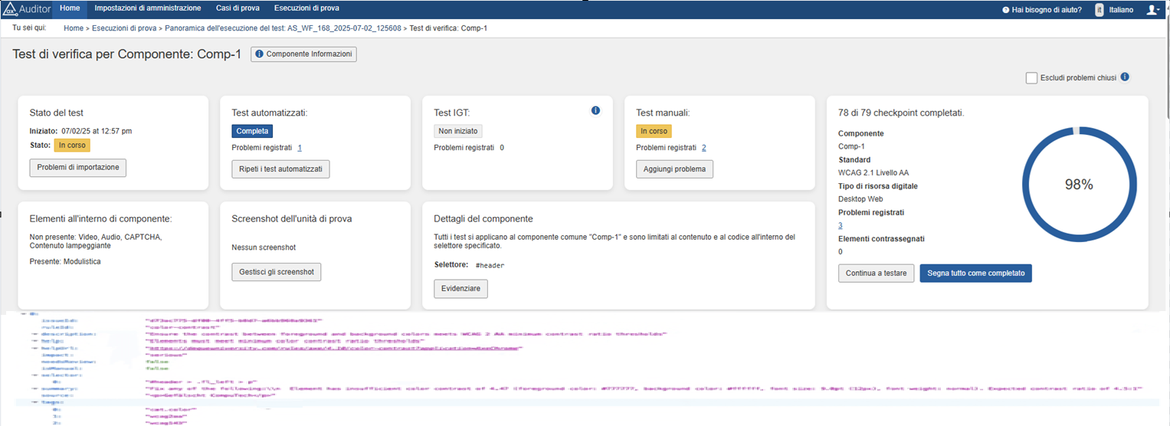Click the info icon in Test IGT card
Image resolution: width=1170 pixels, height=426 pixels.
(x=595, y=111)
